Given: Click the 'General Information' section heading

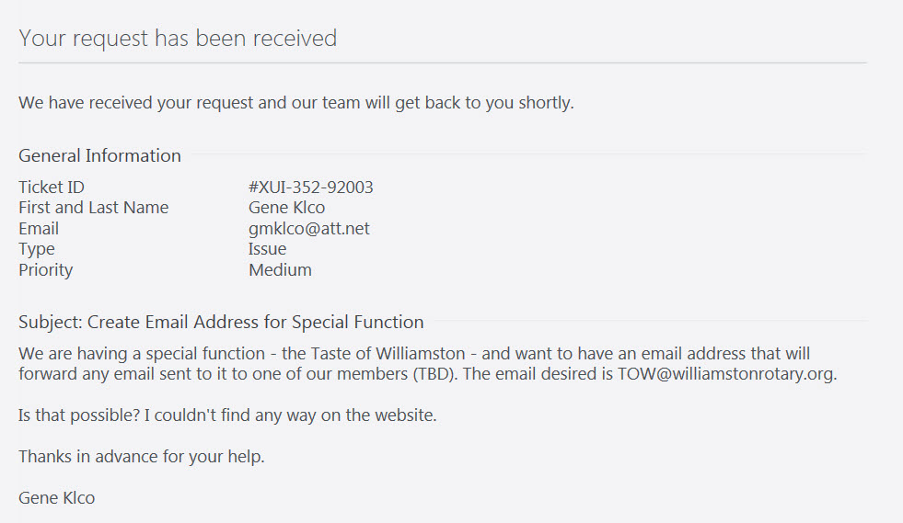Looking at the screenshot, I should point(99,156).
